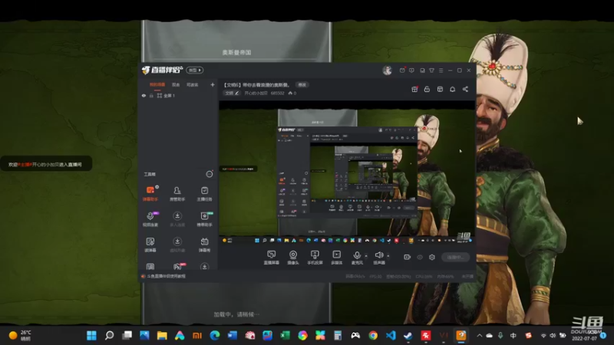Open the 读弹幕 tool icon

150,245
